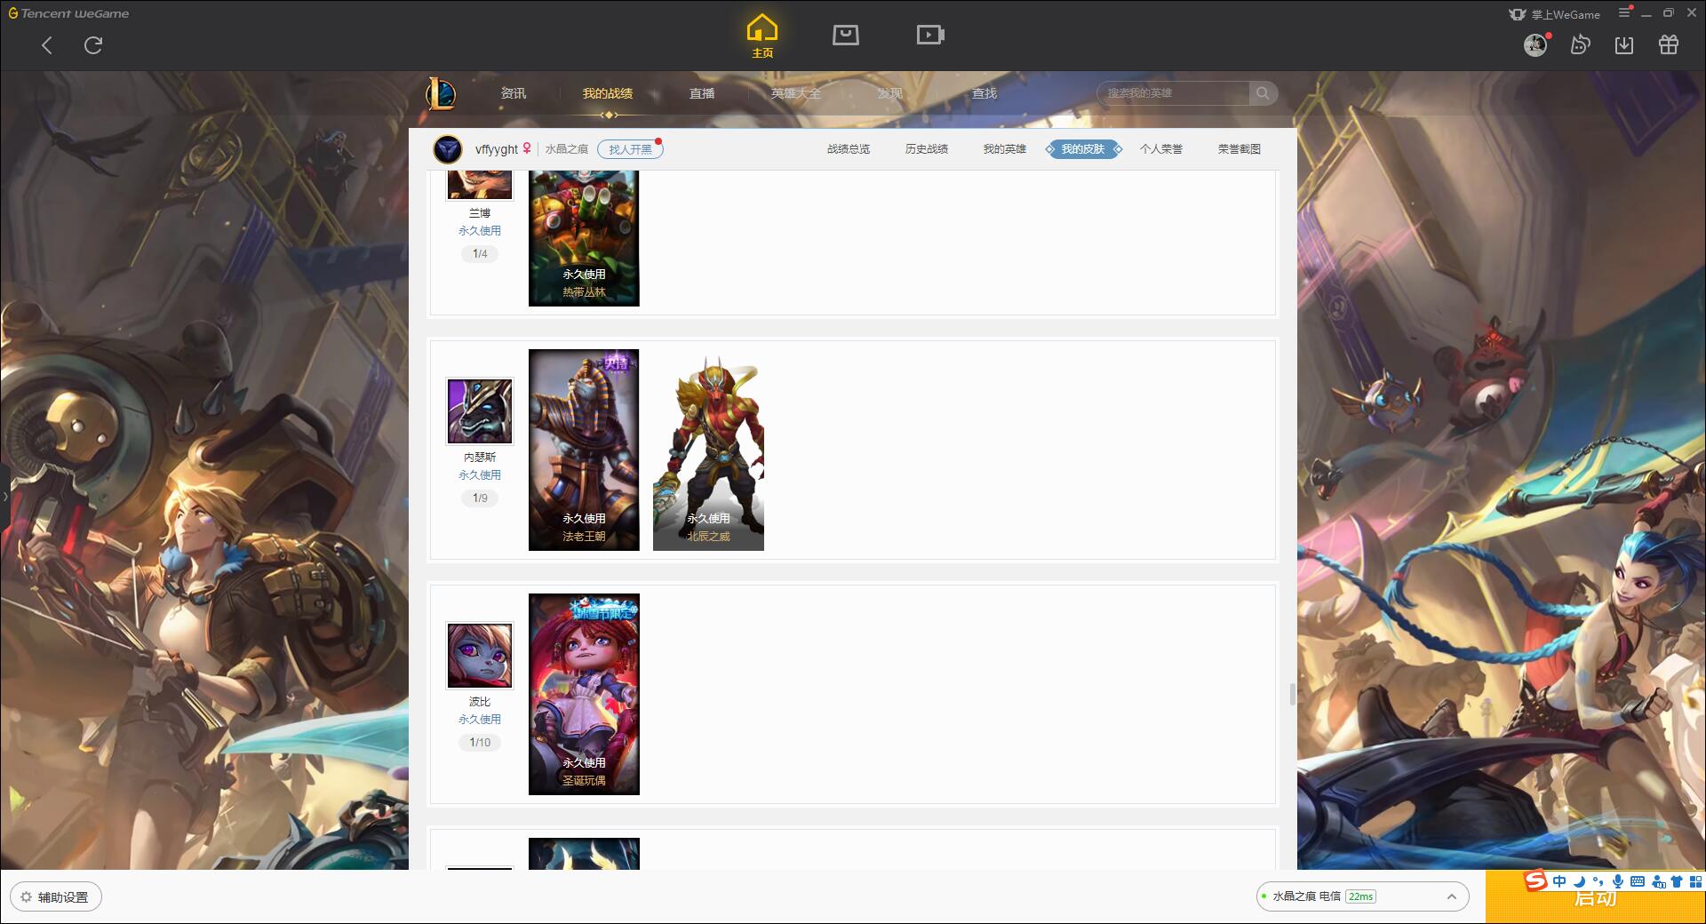Open the Sogou soft keyboard icon
Image resolution: width=1706 pixels, height=924 pixels.
tap(1638, 881)
